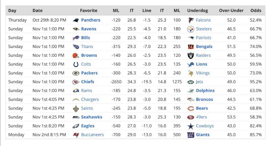Image resolution: width=270 pixels, height=146 pixels.
Task: Click the Dolphins team logo
Action: (191, 91)
